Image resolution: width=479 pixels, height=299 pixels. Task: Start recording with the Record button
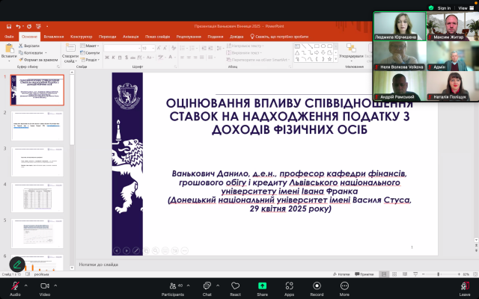pos(317,286)
